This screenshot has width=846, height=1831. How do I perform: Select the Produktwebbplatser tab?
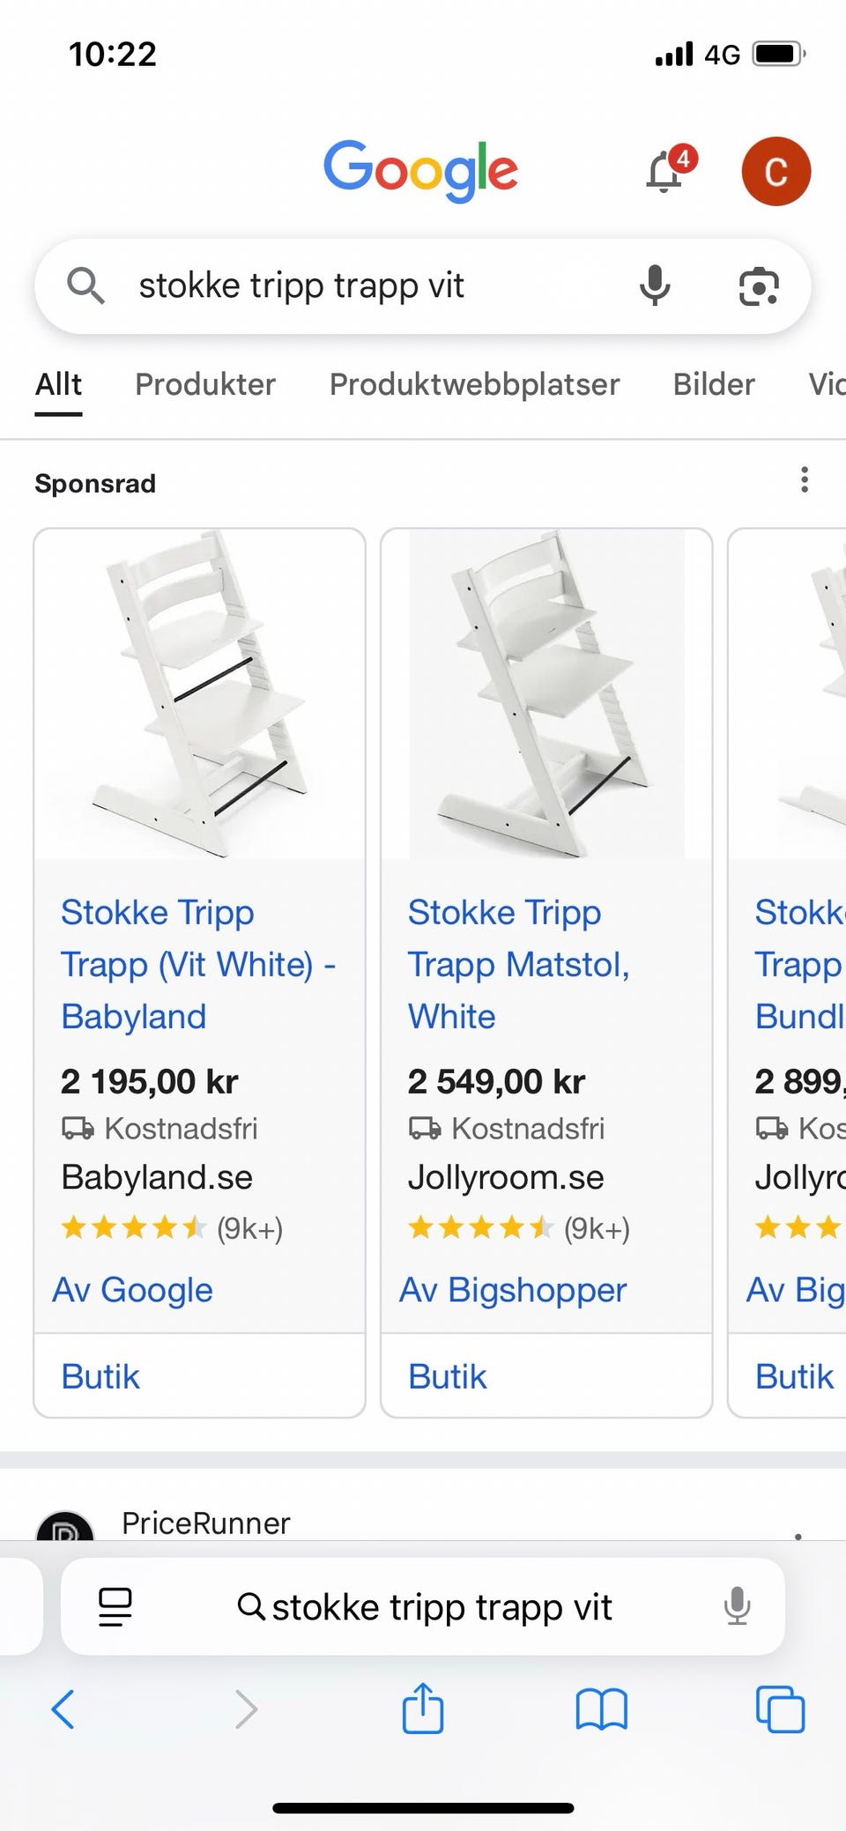point(474,385)
